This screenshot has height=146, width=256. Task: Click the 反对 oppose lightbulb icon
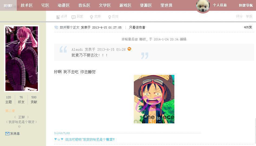pyautogui.click(x=109, y=17)
